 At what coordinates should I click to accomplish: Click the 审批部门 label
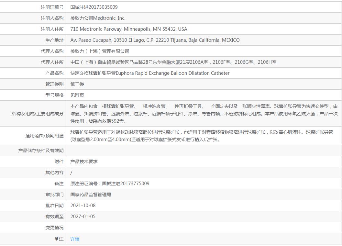pyautogui.click(x=55, y=195)
